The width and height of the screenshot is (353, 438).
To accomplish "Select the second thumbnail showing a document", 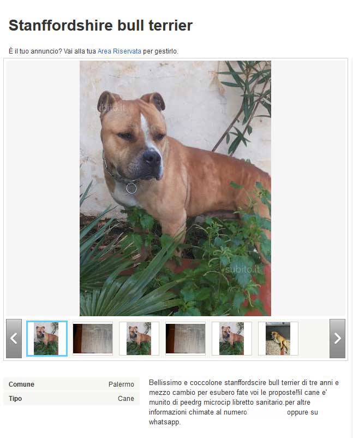I will tap(93, 338).
